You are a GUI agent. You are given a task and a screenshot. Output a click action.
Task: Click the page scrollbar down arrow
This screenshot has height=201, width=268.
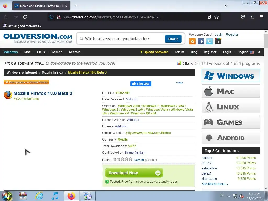pyautogui.click(x=266, y=188)
